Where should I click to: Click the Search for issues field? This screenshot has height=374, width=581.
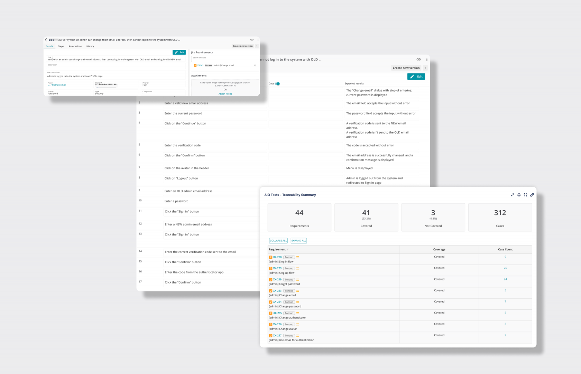pos(225,59)
